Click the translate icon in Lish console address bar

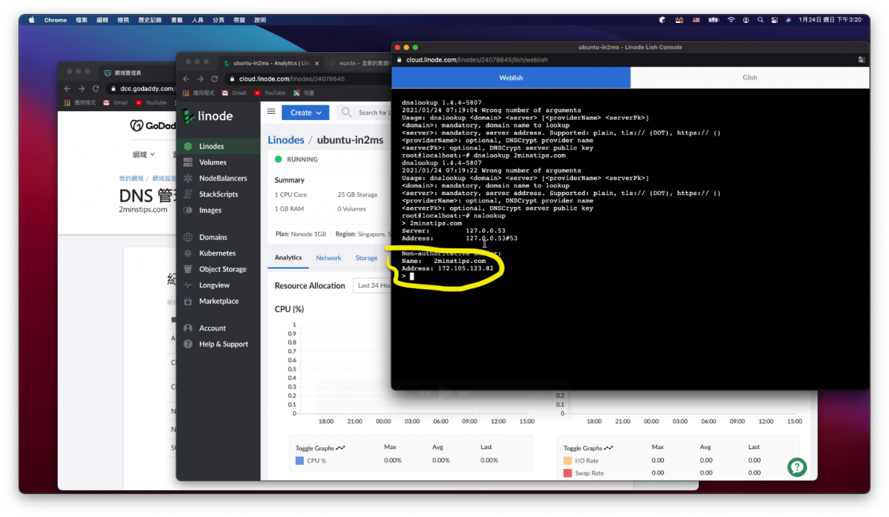(x=861, y=60)
